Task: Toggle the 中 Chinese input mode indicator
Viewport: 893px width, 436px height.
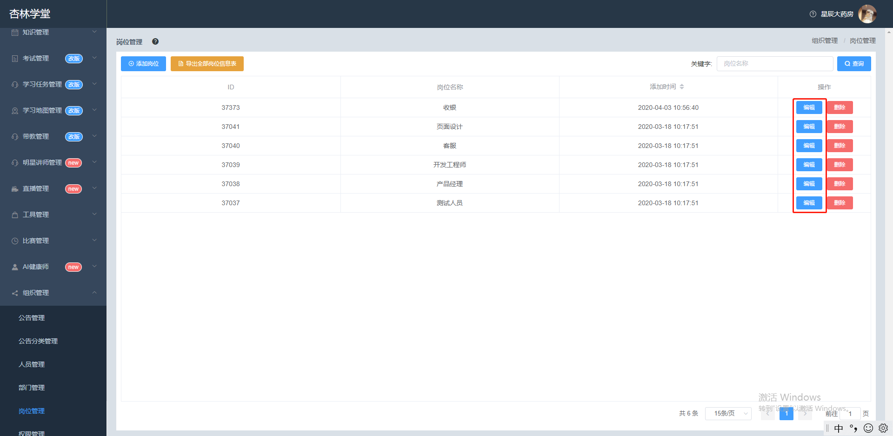Action: (839, 429)
